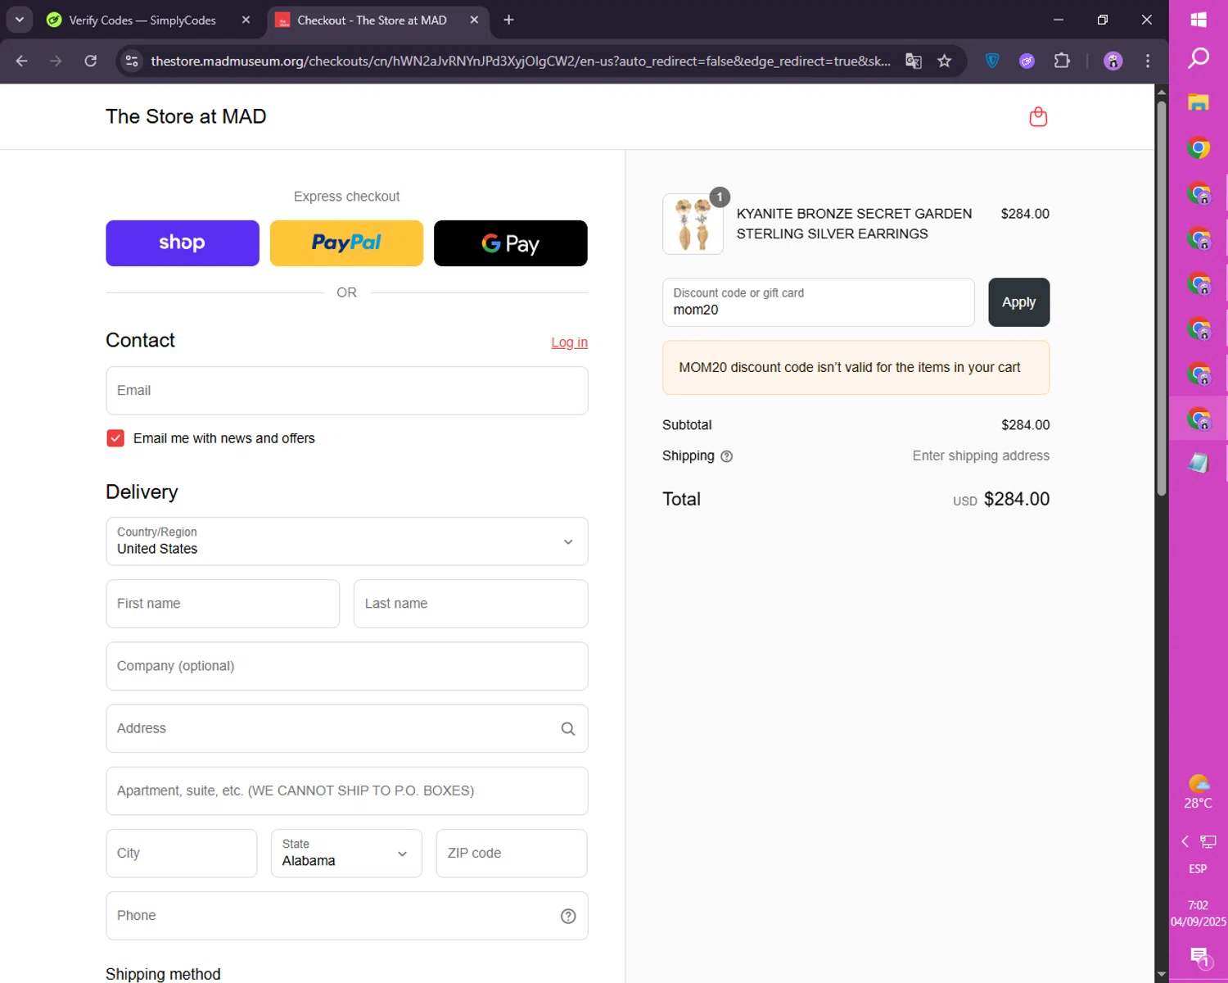Screen dimensions: 1228x983
Task: Click the ESP language indicator
Action: 1198,869
